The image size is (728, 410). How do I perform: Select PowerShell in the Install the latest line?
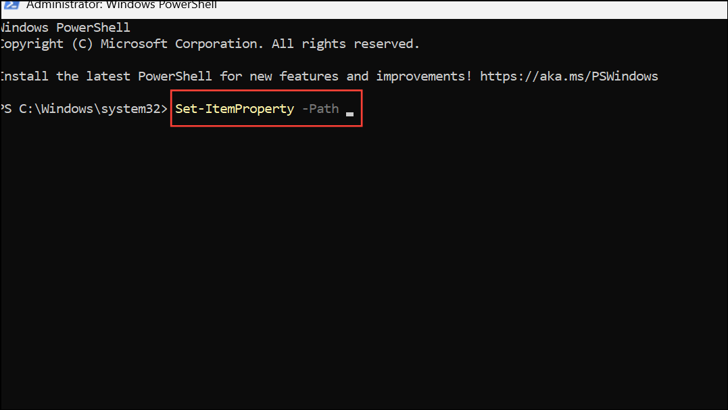(x=175, y=76)
